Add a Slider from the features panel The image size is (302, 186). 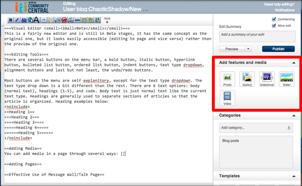click(x=286, y=79)
